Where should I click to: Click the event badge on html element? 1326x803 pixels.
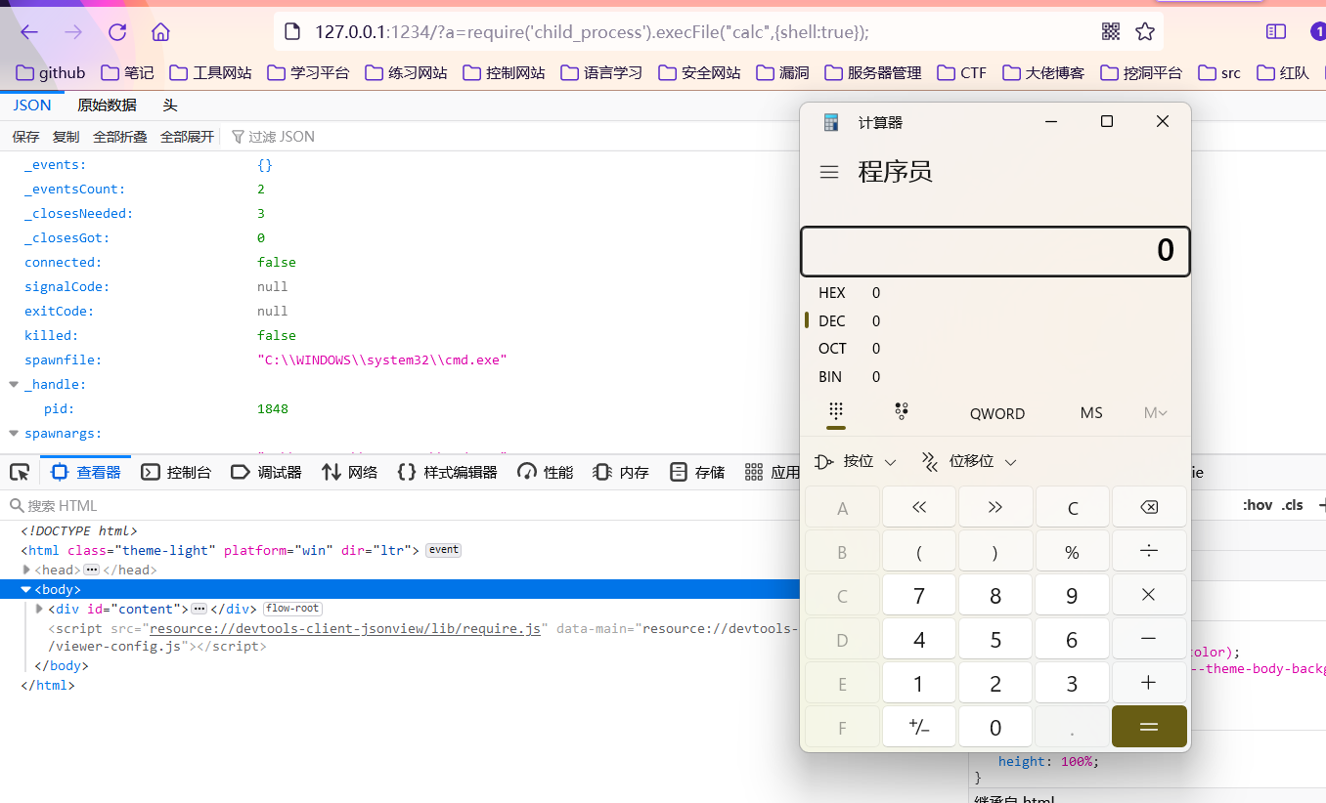click(444, 550)
